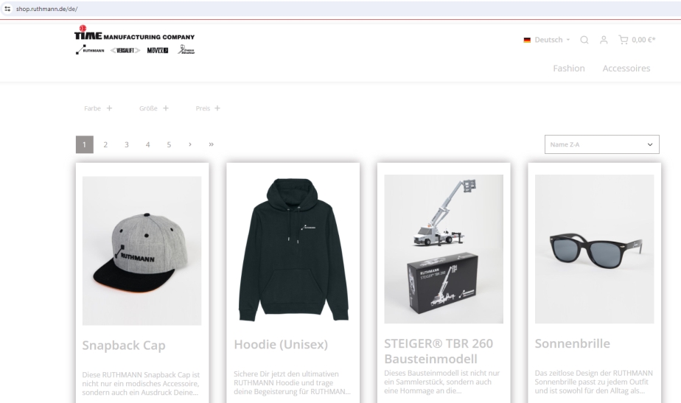Image resolution: width=681 pixels, height=403 pixels.
Task: Expand the Farbe filter
Action: coord(98,108)
